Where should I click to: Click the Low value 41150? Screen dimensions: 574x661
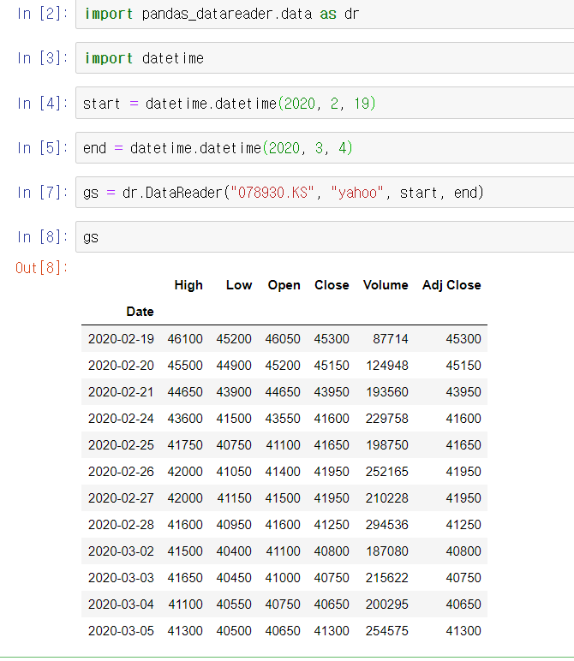click(x=234, y=497)
